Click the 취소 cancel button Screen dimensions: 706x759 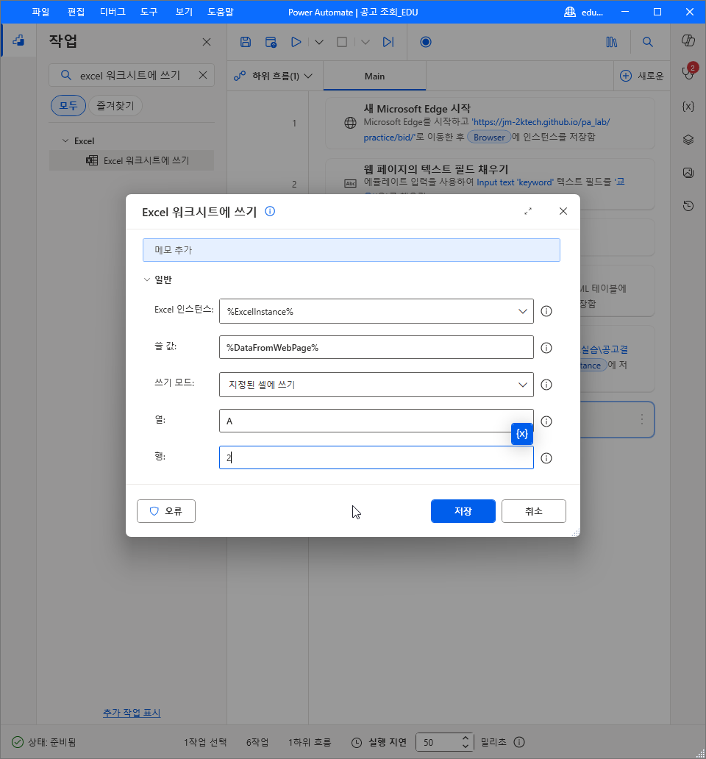click(x=534, y=511)
